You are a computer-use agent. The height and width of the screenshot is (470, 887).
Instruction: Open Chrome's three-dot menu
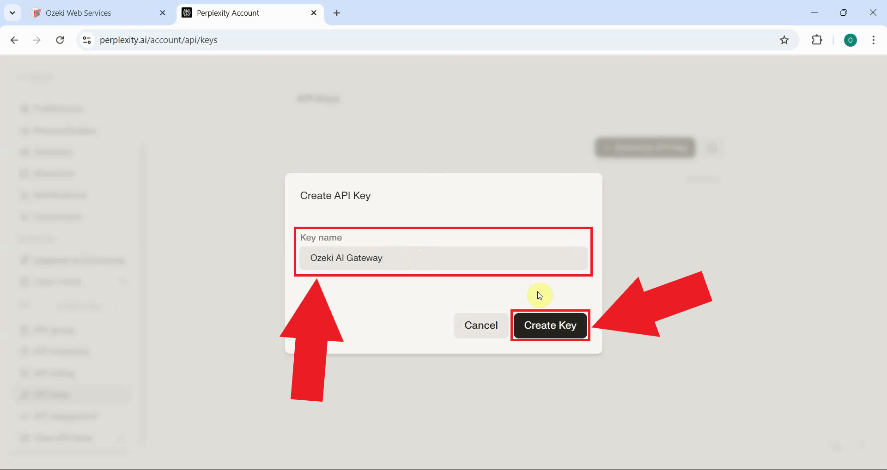(x=873, y=40)
